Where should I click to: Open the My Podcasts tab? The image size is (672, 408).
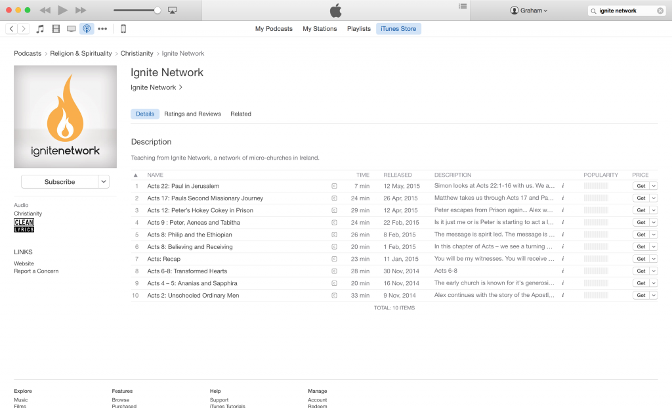pyautogui.click(x=274, y=29)
